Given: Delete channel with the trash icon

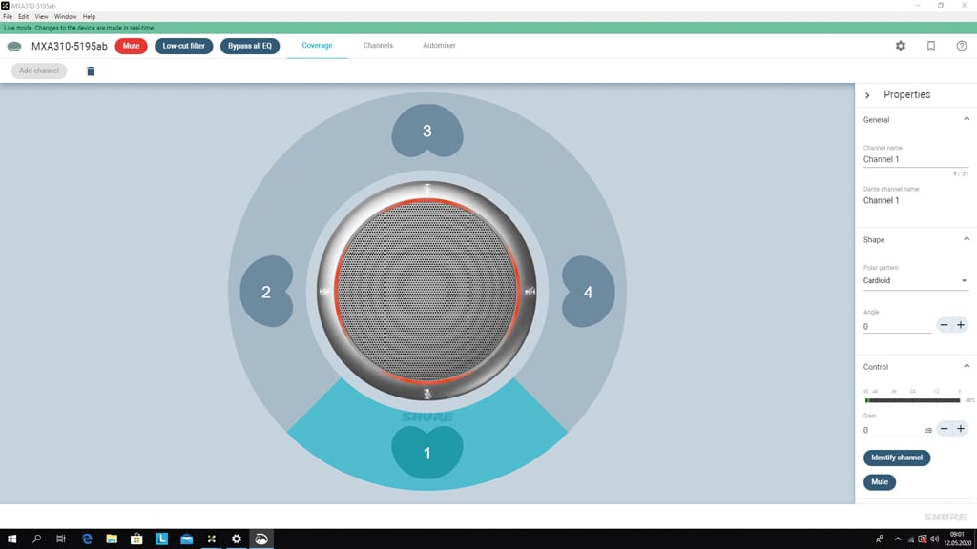Looking at the screenshot, I should [91, 71].
